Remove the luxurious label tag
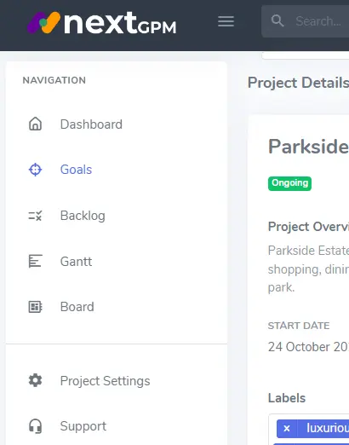349x445 pixels. [287, 428]
